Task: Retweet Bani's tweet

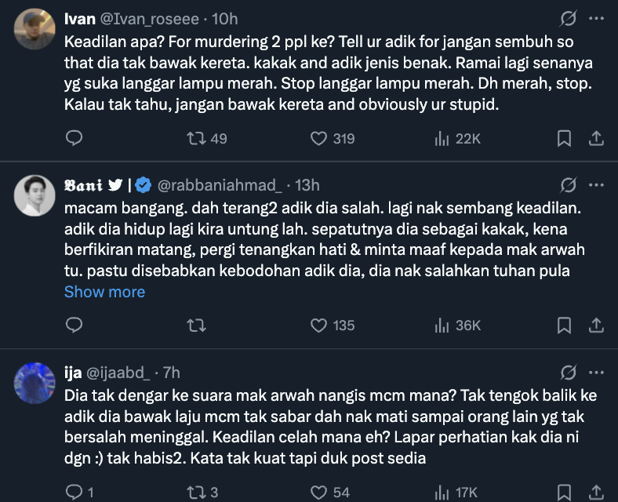Action: pyautogui.click(x=196, y=326)
